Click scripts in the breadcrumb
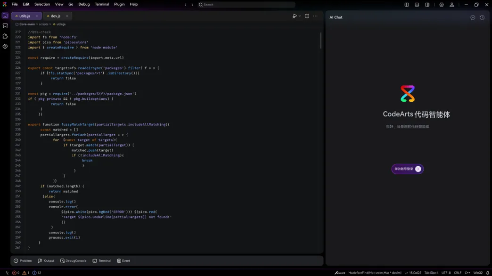Screen dimensions: 492x276 pyautogui.click(x=44, y=24)
